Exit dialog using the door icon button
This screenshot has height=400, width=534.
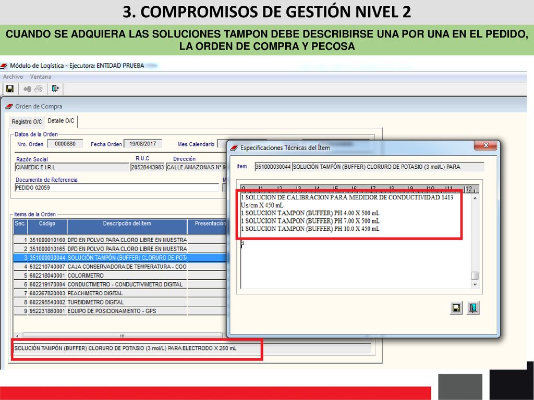click(x=473, y=308)
